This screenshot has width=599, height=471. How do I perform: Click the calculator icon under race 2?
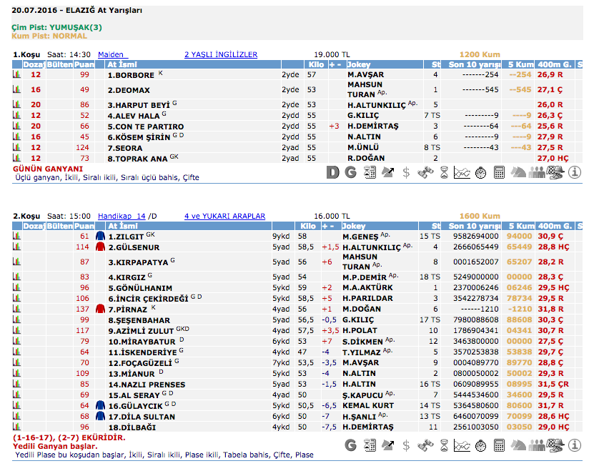point(500,445)
